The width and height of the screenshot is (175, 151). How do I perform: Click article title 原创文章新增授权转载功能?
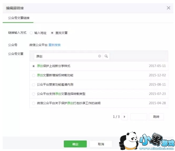coord(55,75)
